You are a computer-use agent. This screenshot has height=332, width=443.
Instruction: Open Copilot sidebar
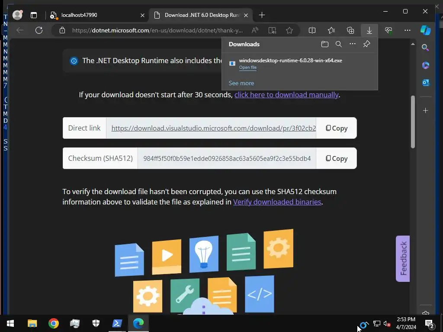[426, 30]
